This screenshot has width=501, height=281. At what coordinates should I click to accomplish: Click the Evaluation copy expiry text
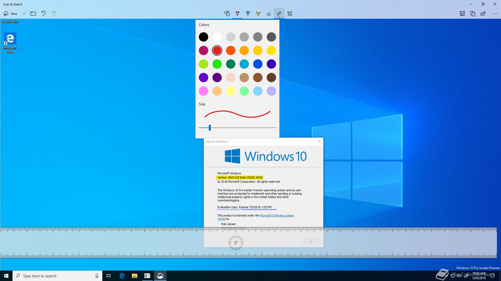point(244,207)
